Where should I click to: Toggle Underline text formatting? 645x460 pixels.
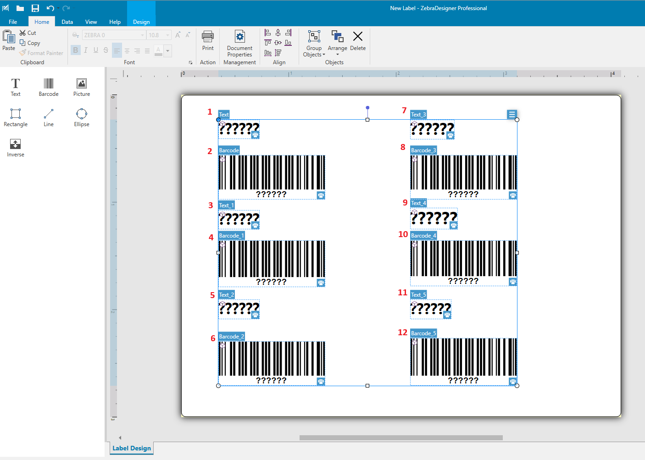pos(96,50)
